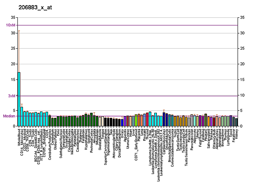
Task: Click the 10xM threshold label
Action: 11,25
